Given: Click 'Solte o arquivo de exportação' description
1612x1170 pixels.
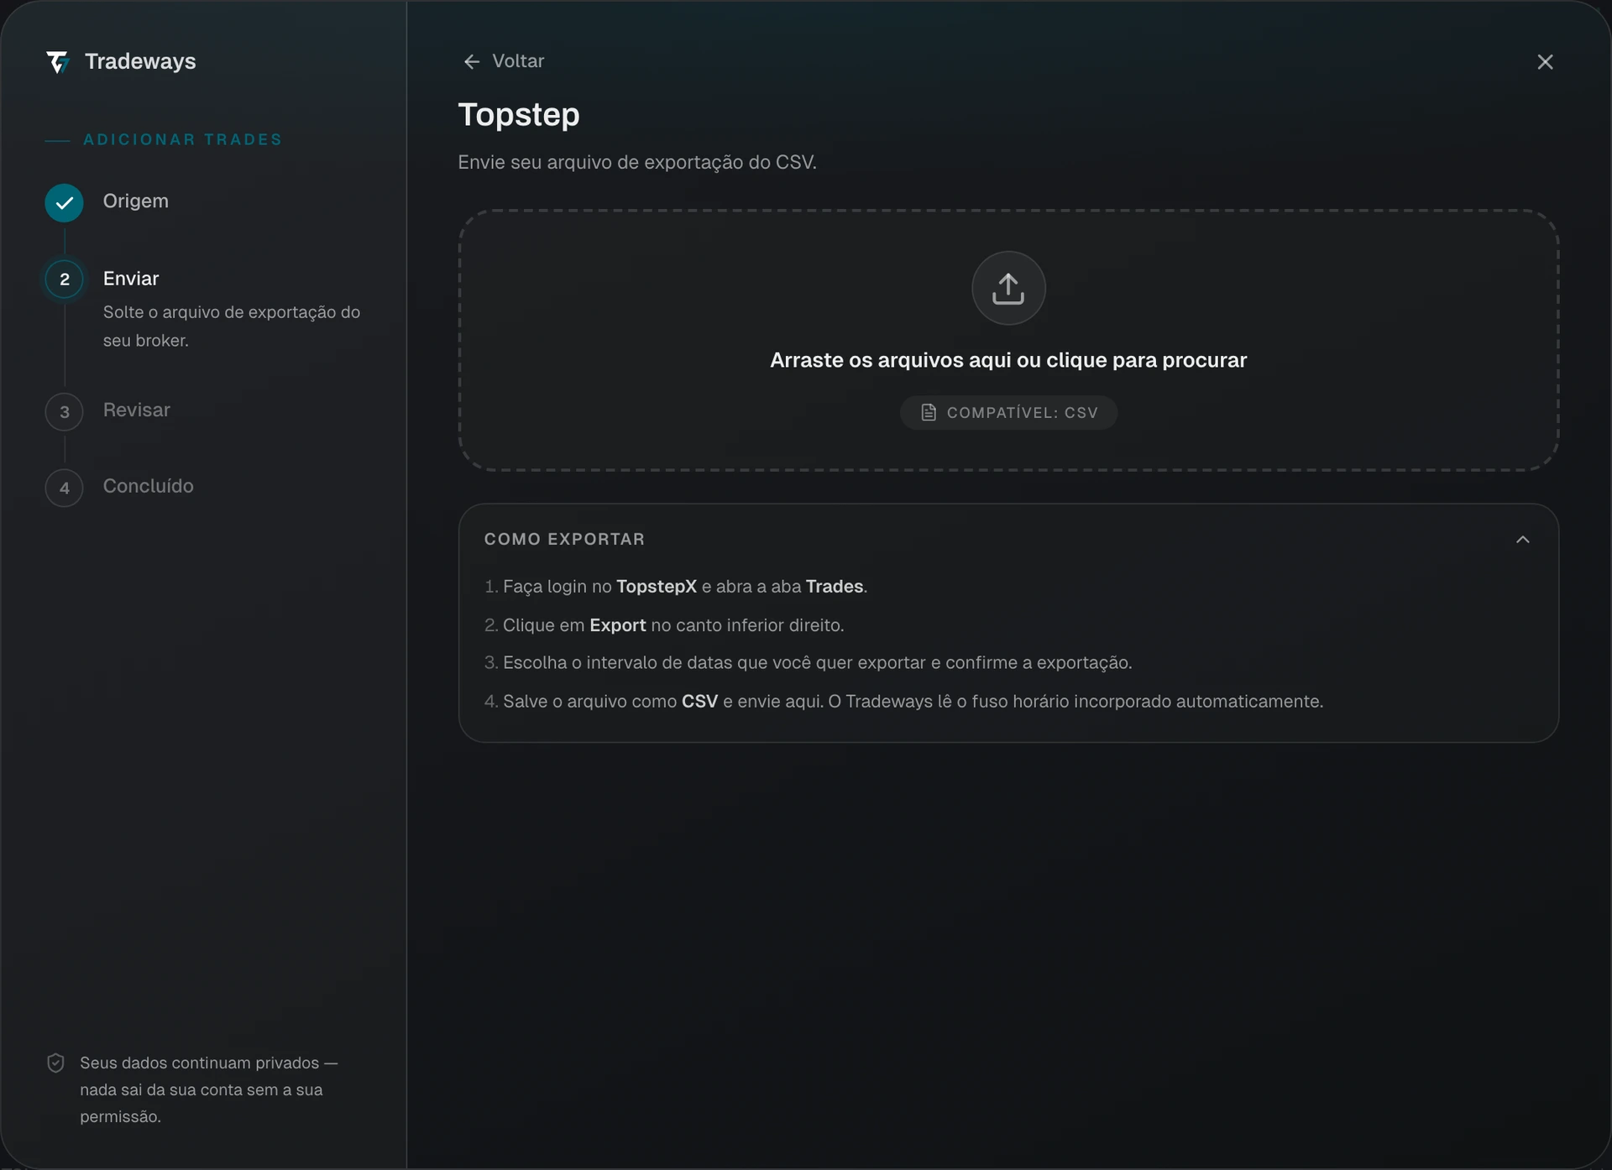Looking at the screenshot, I should coord(232,326).
